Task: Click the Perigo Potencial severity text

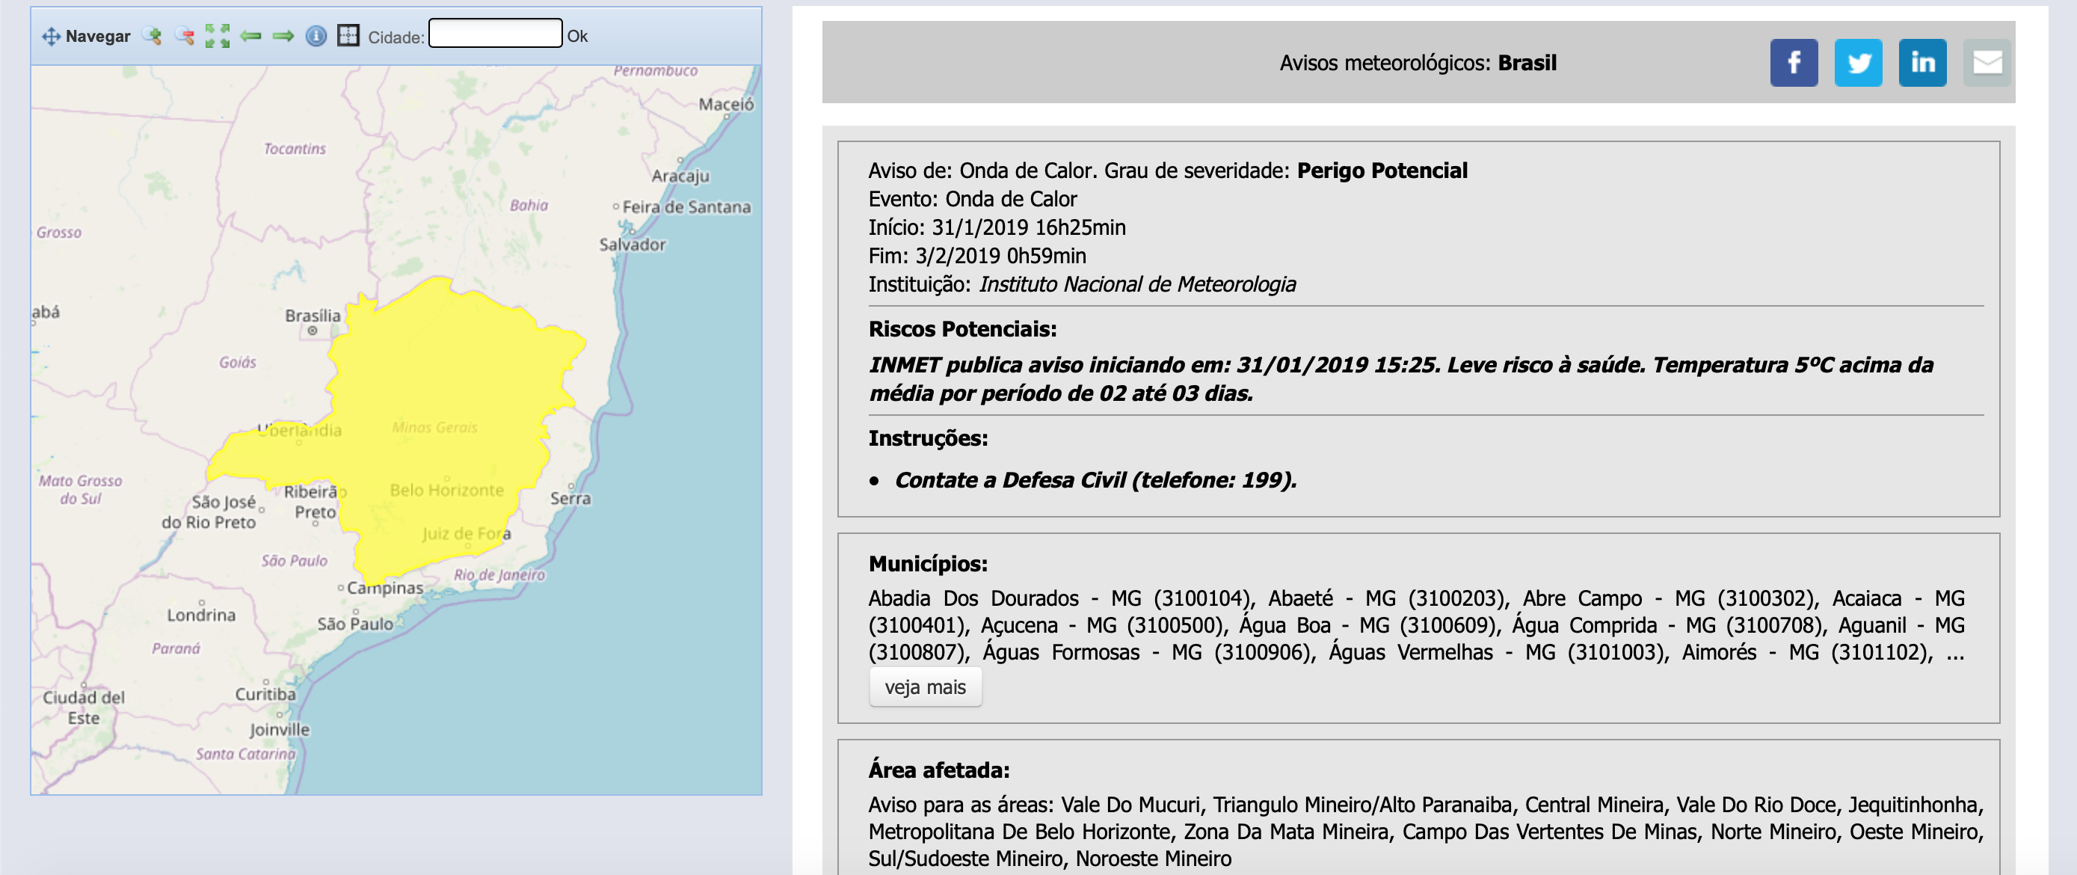Action: point(1382,171)
